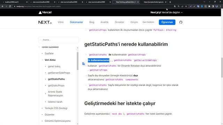Bookmark this page with the star icon
The image size is (223, 125).
coord(186,6)
